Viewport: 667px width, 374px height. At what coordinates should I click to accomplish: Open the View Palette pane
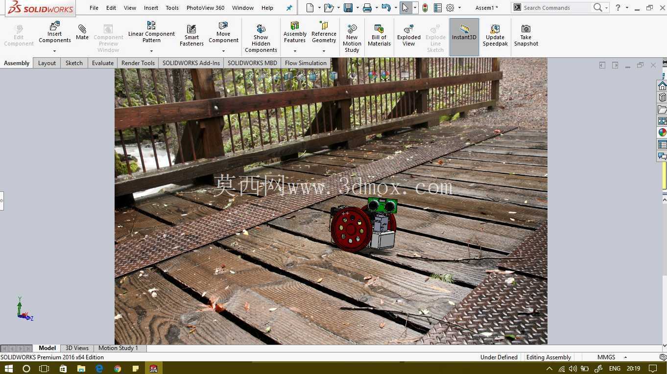(x=662, y=121)
